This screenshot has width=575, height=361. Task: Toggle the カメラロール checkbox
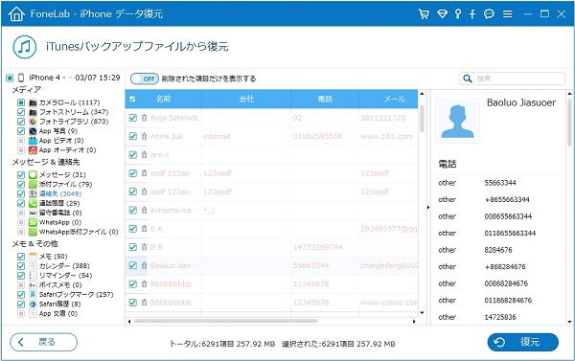(x=21, y=102)
